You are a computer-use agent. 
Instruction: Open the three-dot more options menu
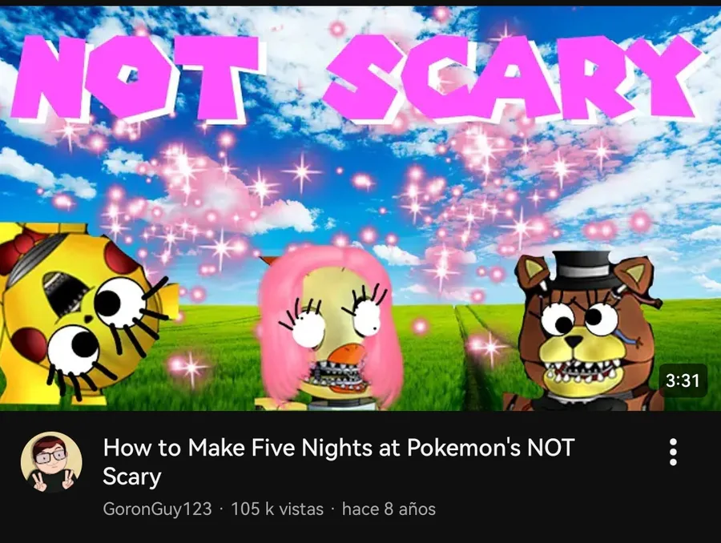tap(673, 452)
